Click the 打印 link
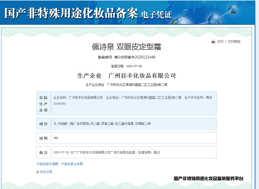The width and height of the screenshot is (259, 189). tap(220, 42)
